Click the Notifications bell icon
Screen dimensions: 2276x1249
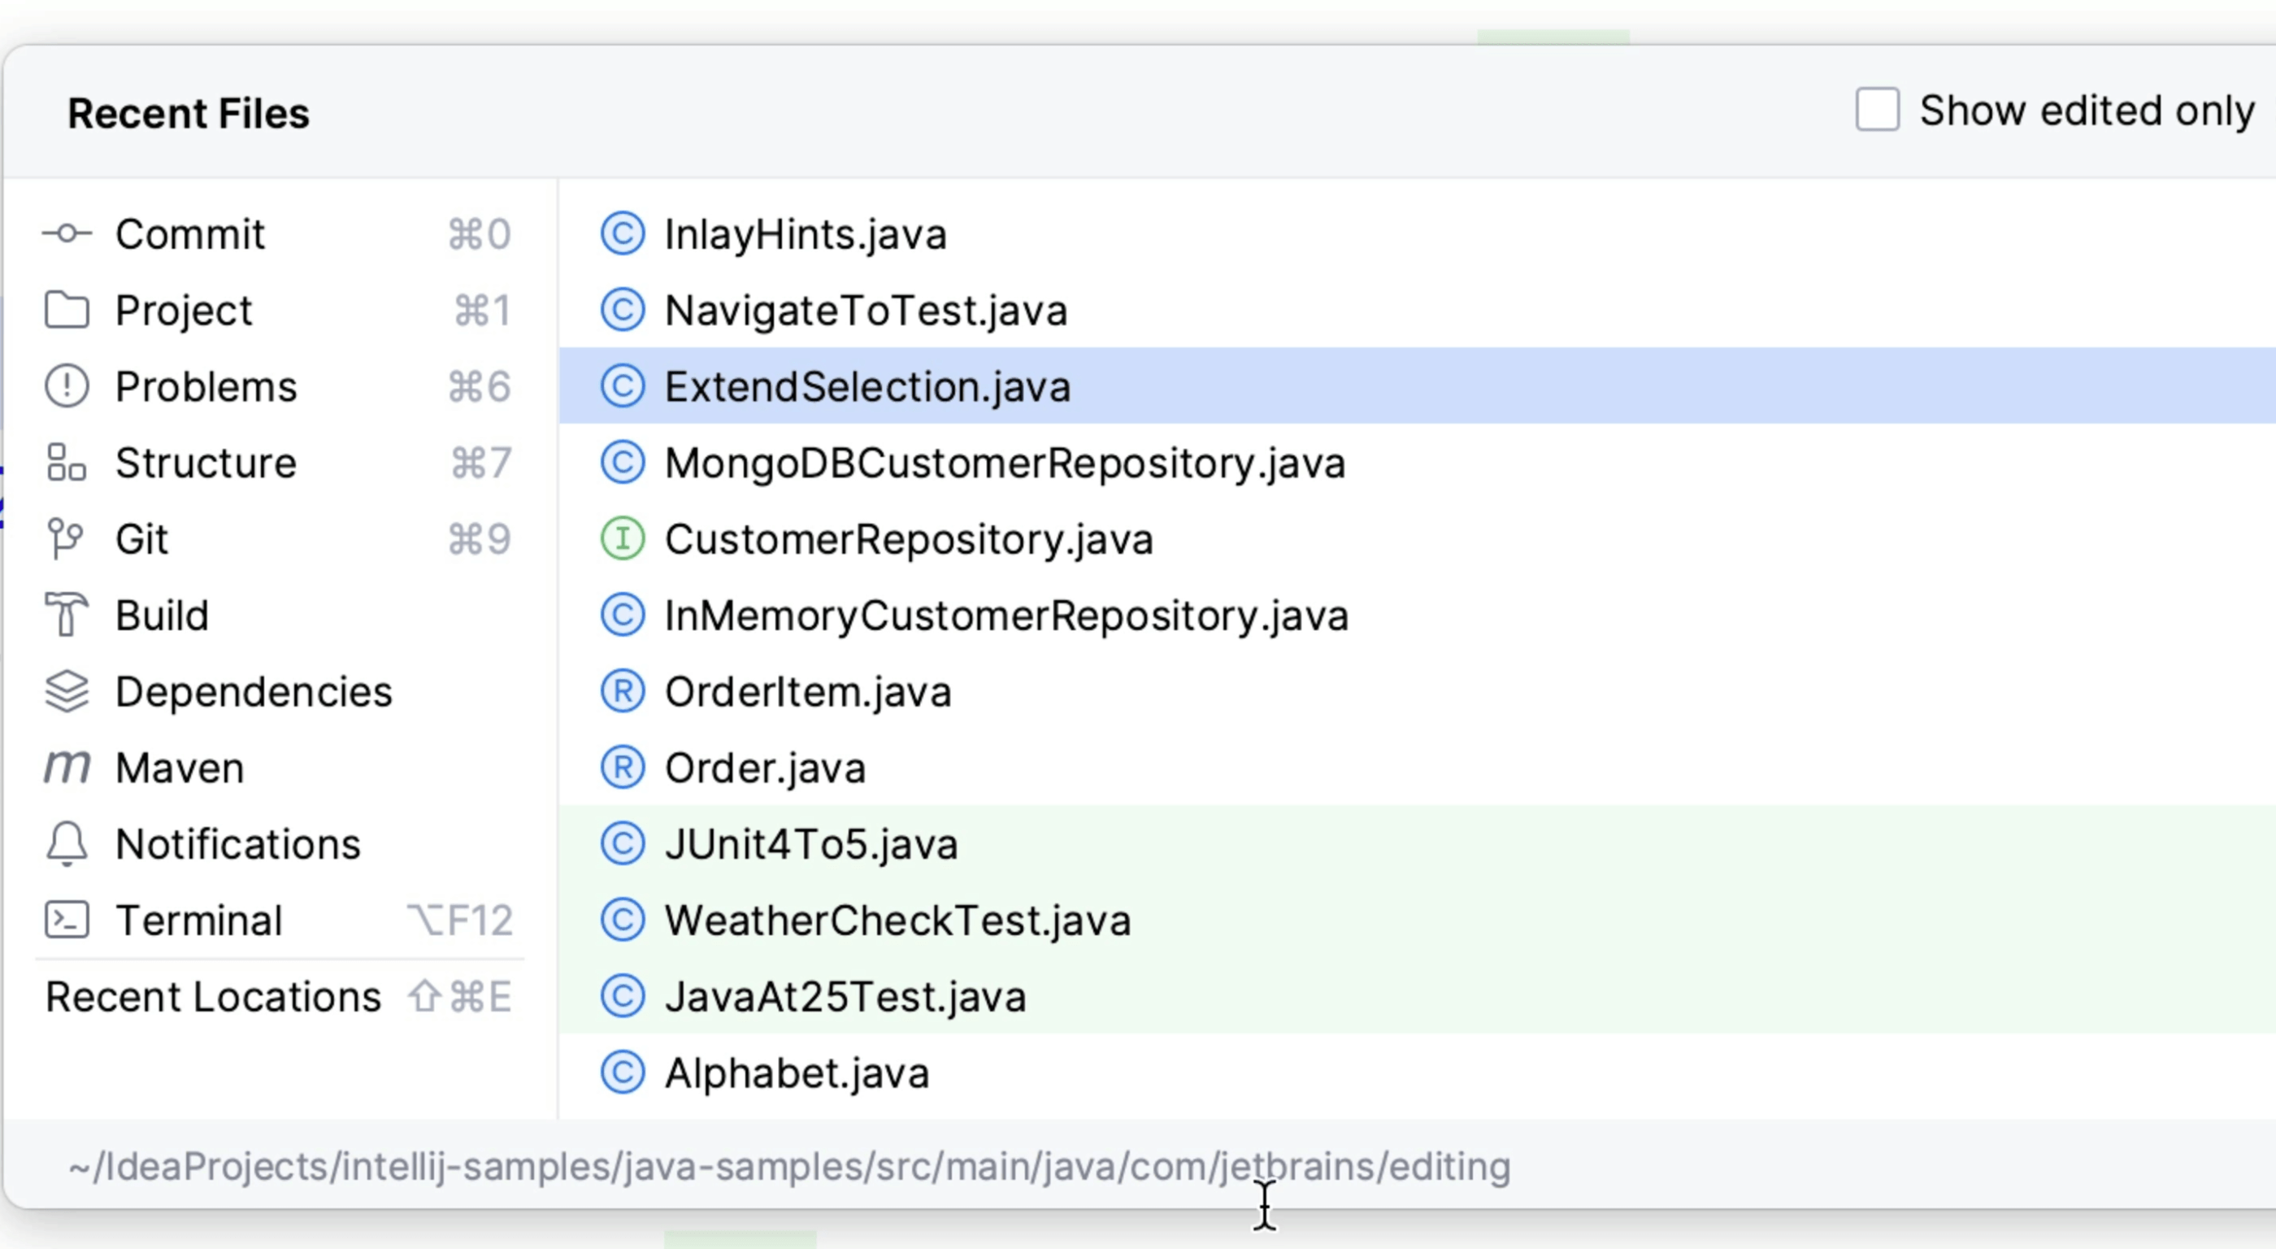[67, 843]
